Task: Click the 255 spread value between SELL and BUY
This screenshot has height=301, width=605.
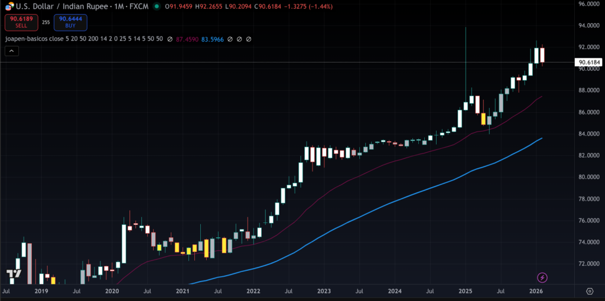Action: [45, 22]
